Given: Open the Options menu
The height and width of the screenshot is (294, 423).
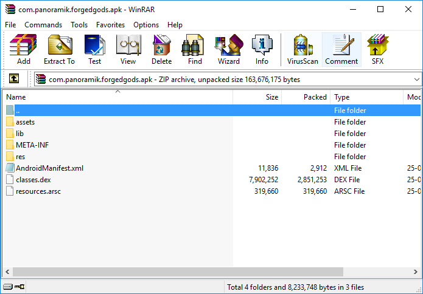Looking at the screenshot, I should point(146,25).
